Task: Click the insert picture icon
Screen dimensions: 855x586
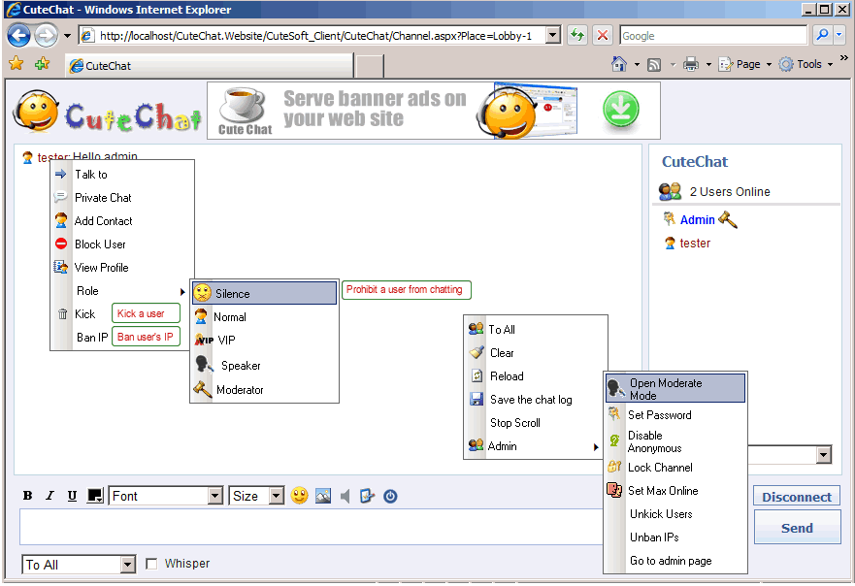Action: pyautogui.click(x=323, y=496)
